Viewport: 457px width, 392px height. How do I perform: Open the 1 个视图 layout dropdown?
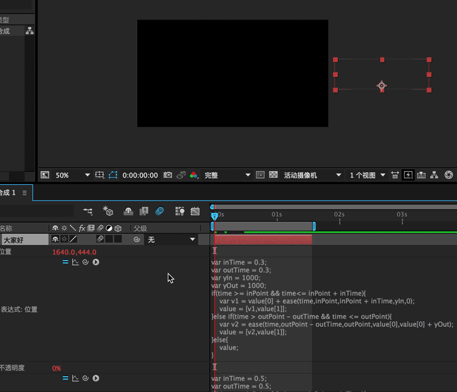[x=368, y=175]
